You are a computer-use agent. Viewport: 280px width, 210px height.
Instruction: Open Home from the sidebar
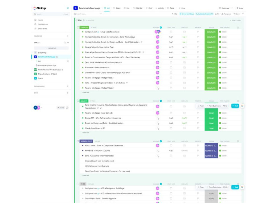point(40,20)
